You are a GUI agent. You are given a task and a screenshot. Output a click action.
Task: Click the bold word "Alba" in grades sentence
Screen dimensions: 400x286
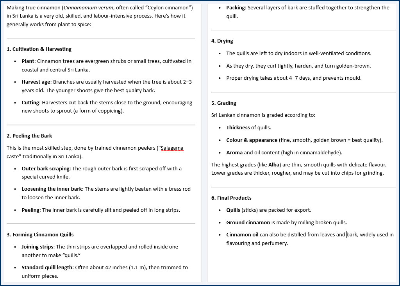(x=273, y=165)
